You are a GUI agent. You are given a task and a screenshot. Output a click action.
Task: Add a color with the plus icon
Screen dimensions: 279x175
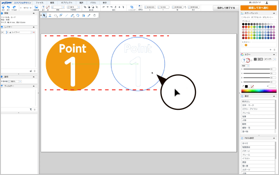(271, 50)
